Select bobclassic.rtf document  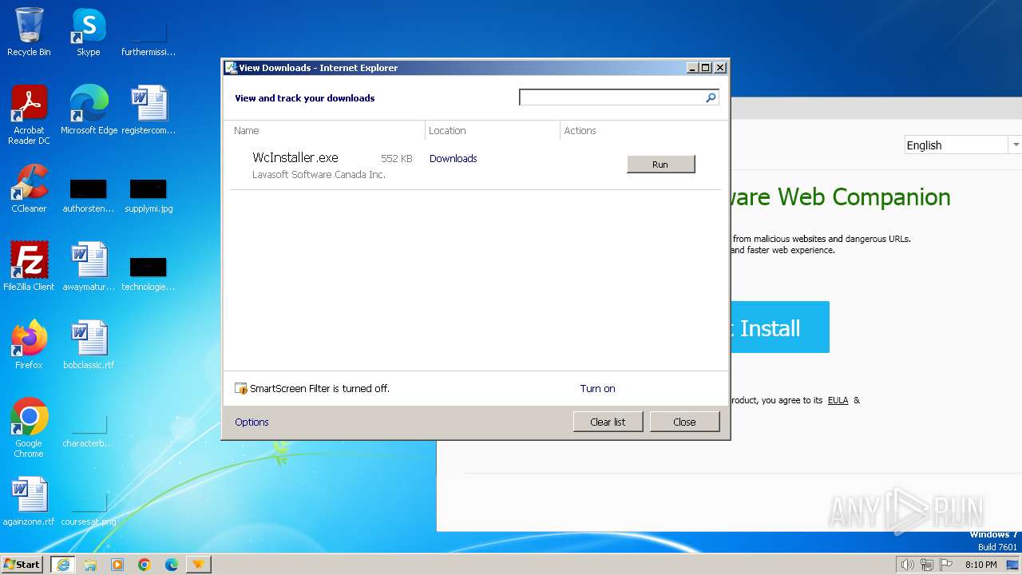(x=89, y=344)
